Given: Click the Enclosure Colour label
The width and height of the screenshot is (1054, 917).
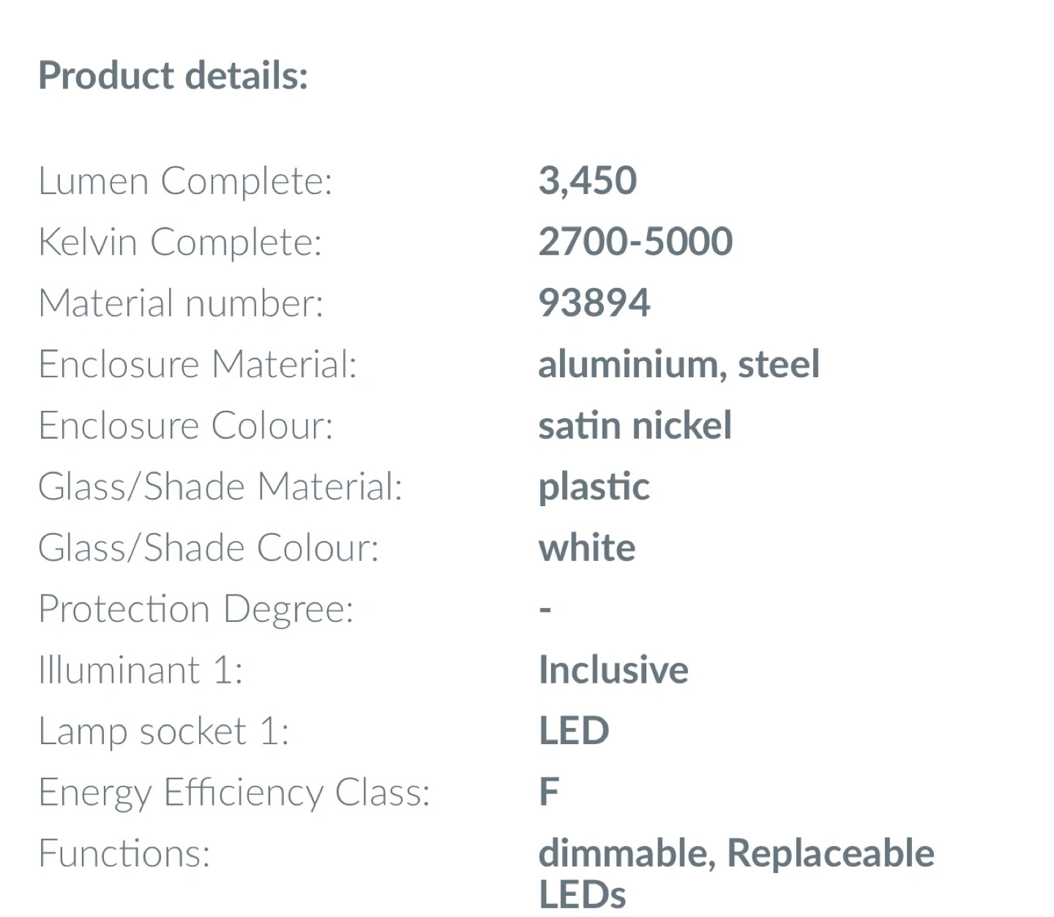Looking at the screenshot, I should pyautogui.click(x=186, y=426).
